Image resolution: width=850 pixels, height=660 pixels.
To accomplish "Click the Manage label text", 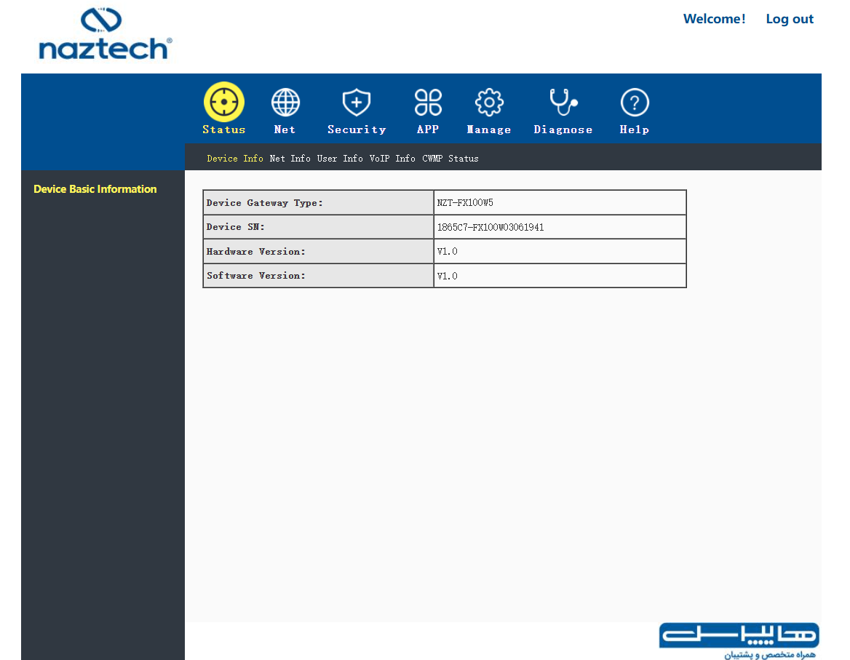I will [x=489, y=130].
